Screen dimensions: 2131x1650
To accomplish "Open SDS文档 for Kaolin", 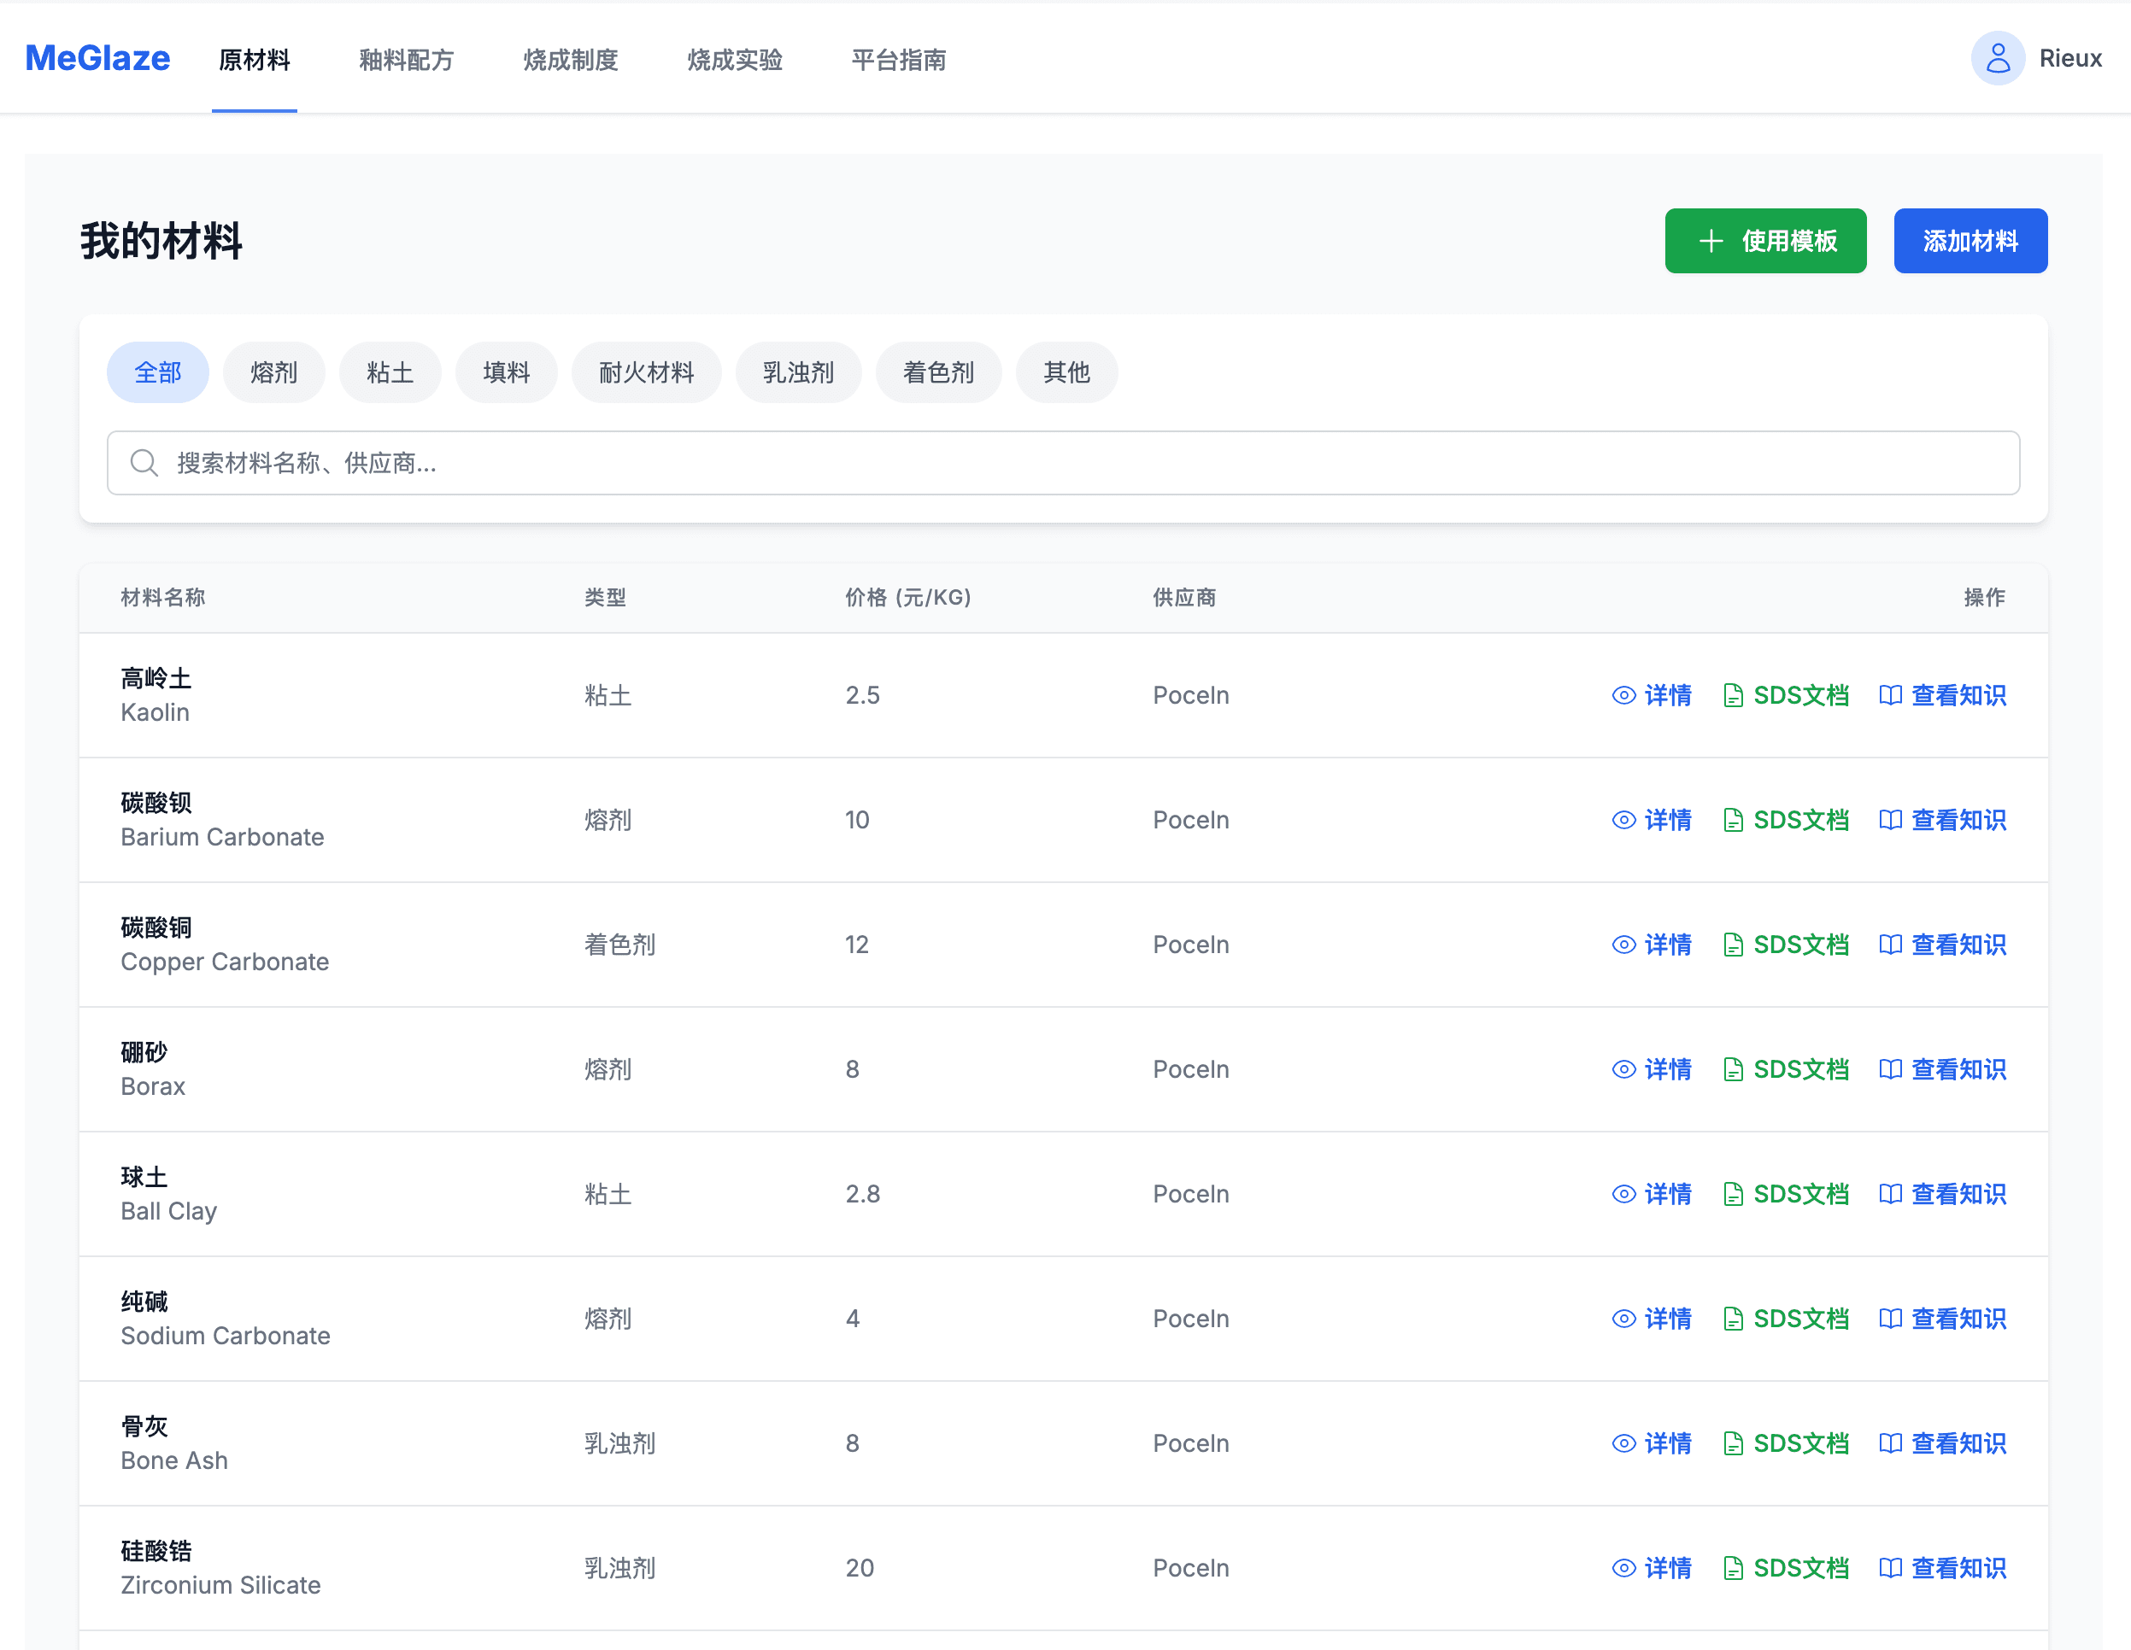I will [x=1786, y=695].
